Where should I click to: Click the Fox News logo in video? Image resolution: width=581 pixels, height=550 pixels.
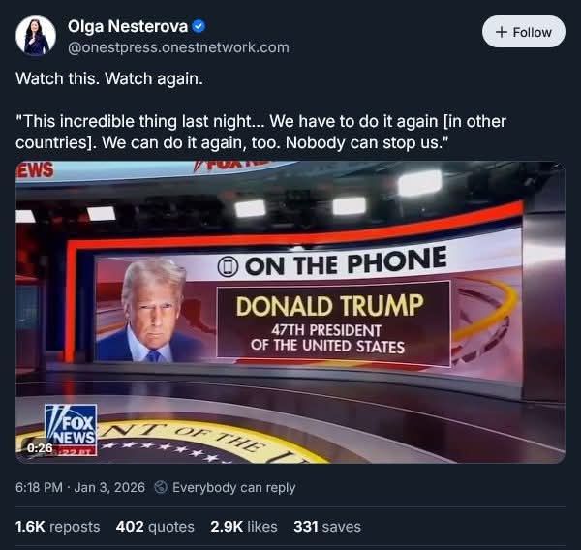point(71,425)
